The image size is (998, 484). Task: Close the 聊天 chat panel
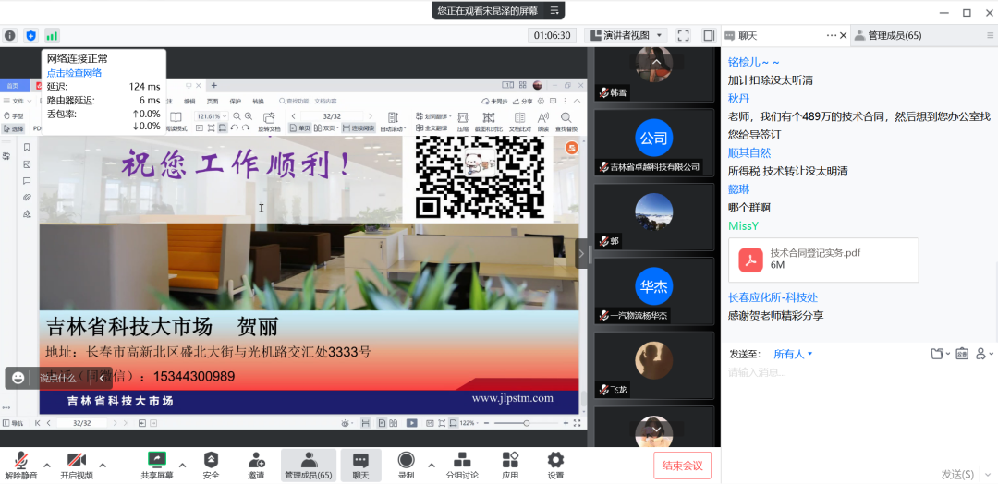click(x=844, y=36)
